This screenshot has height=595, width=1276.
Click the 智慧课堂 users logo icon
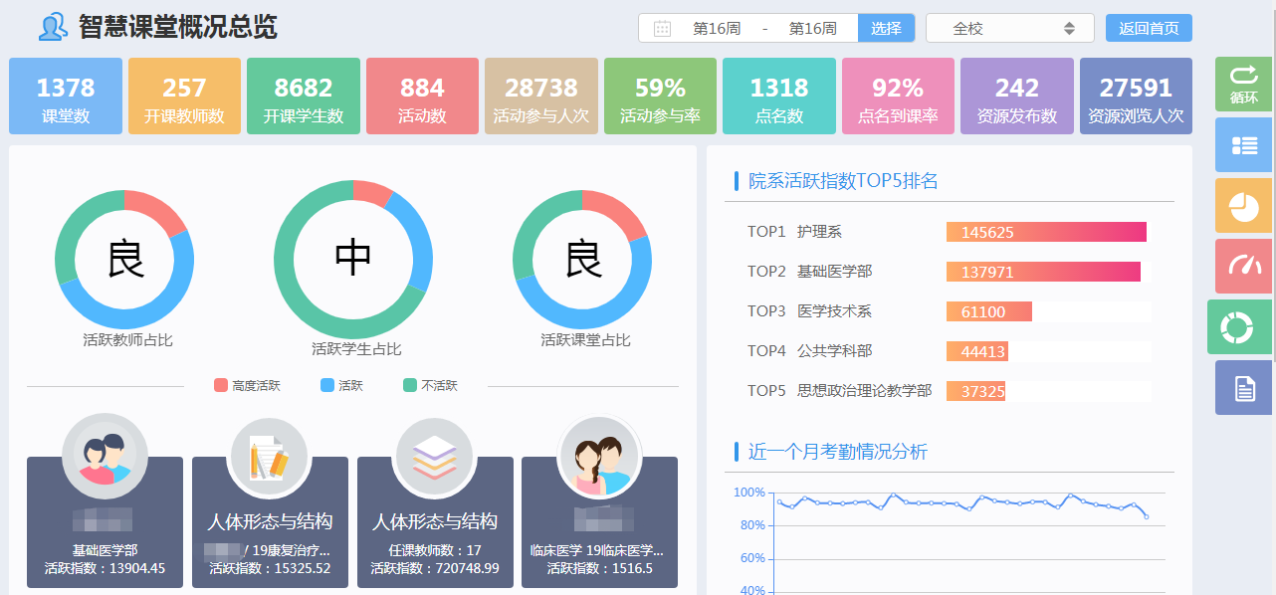(53, 27)
